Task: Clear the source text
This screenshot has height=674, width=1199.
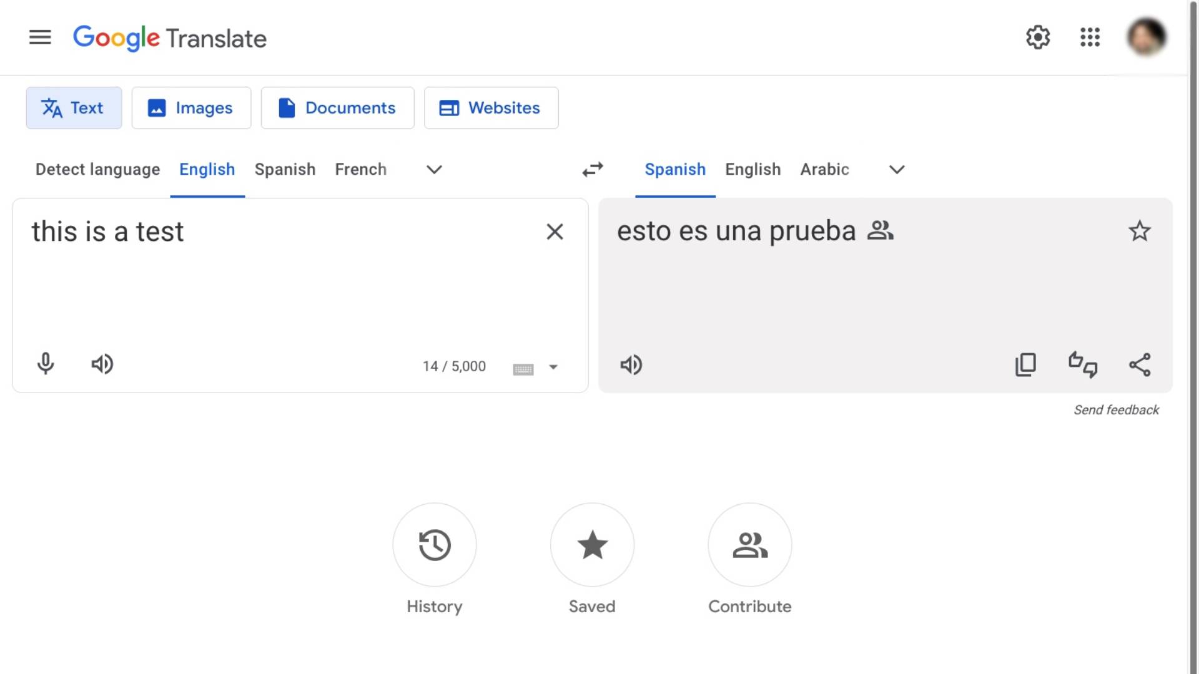Action: [x=555, y=232]
